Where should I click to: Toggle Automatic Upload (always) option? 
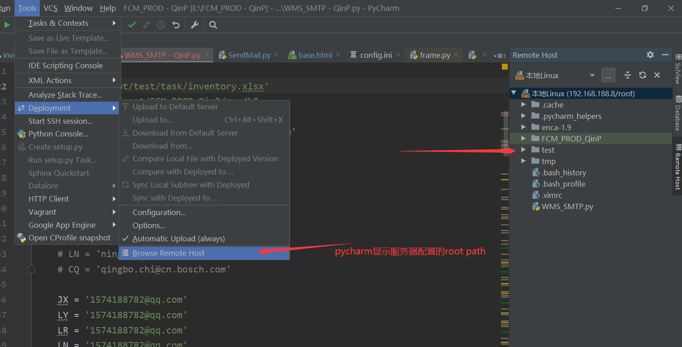(x=204, y=239)
